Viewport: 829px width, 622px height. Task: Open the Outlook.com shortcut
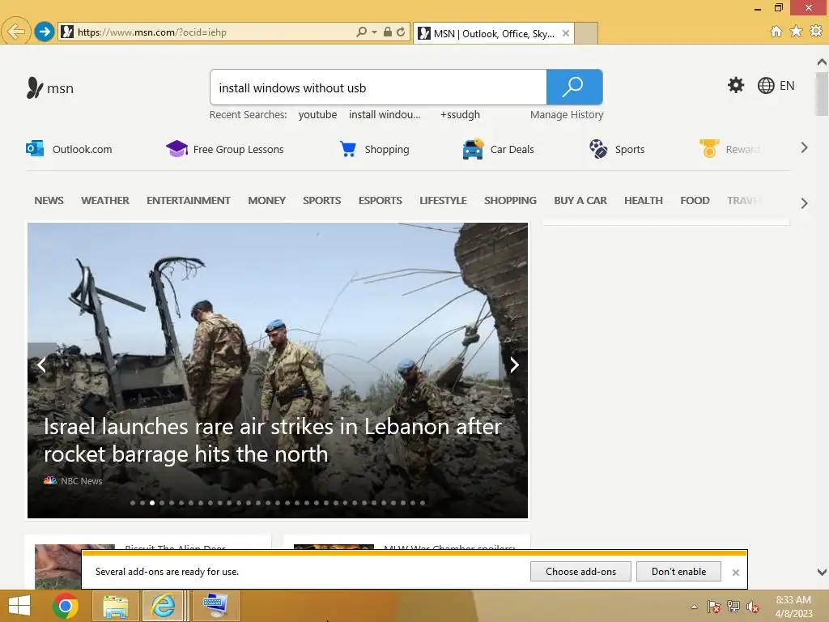point(69,149)
